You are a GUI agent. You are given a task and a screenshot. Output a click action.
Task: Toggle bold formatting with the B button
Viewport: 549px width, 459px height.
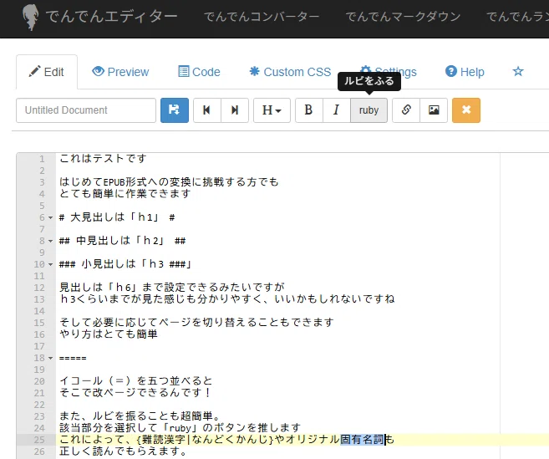308,110
